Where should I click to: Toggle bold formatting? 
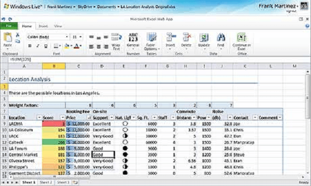(x=30, y=46)
